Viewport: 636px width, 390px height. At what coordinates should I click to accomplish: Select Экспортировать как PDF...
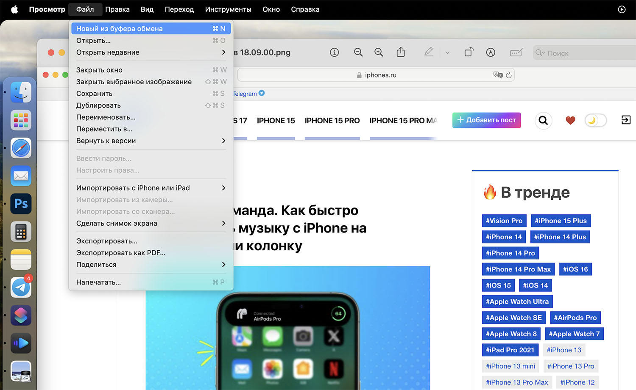(x=151, y=253)
